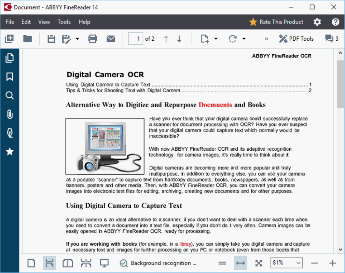The height and width of the screenshot is (273, 345).
Task: Click the highlighted red word 'libray'
Action: (x=185, y=244)
